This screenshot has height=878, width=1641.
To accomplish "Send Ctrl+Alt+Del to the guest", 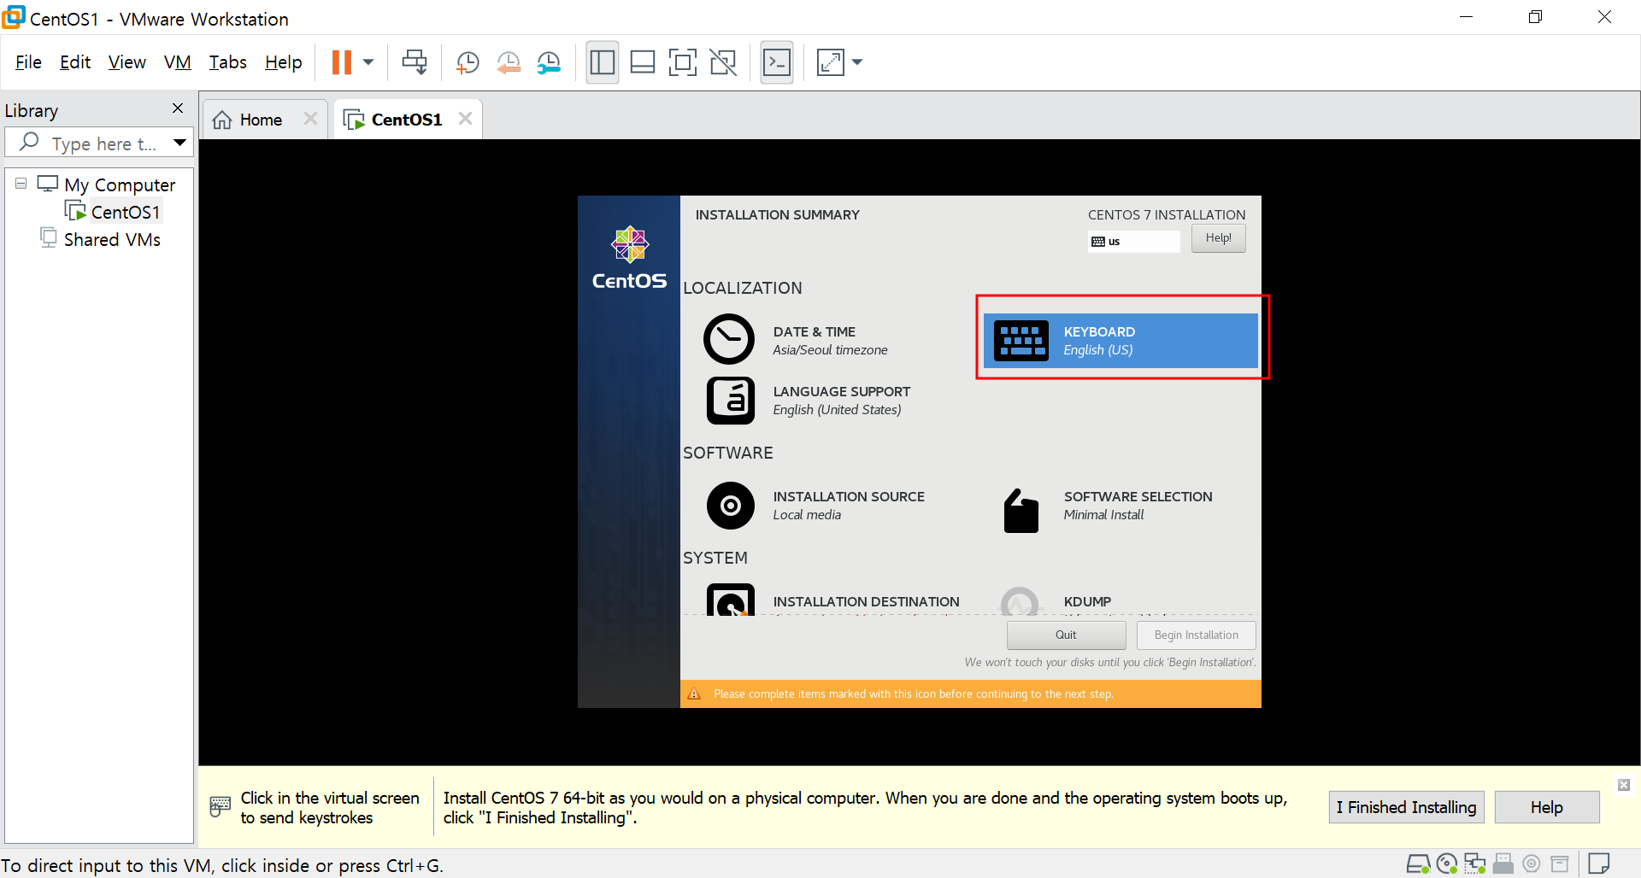I will [415, 61].
